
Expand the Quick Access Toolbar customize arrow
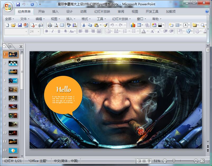tap(40, 4)
